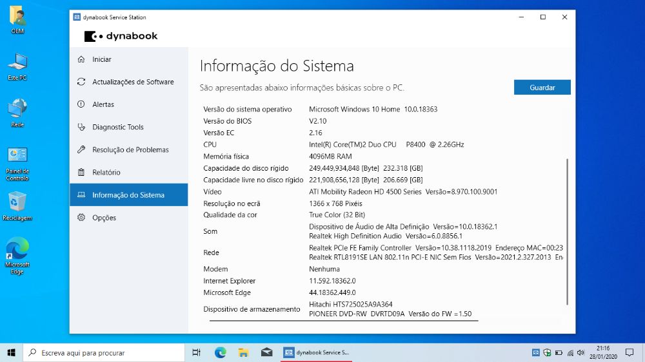Screen dimensions: 645x362
Task: Click the BIOS version value V2.10
Action: [x=317, y=121]
